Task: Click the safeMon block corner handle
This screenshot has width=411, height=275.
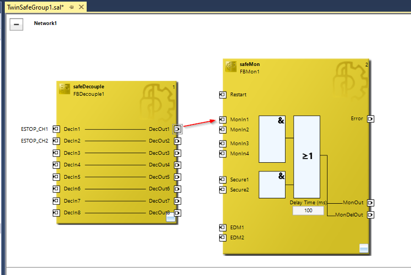Action: pos(364,248)
